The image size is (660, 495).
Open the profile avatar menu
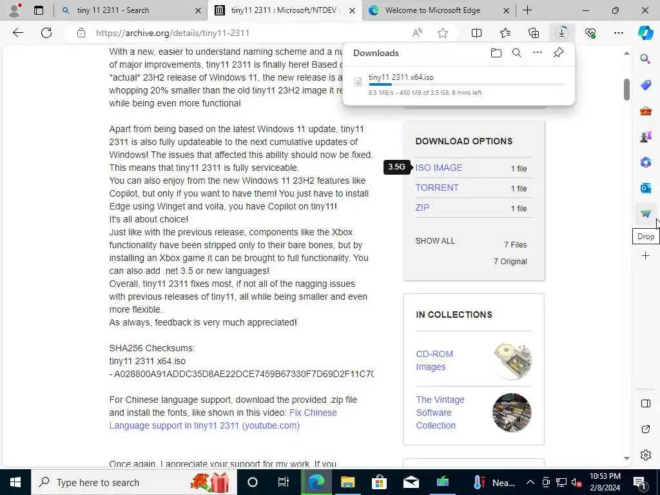(x=15, y=10)
